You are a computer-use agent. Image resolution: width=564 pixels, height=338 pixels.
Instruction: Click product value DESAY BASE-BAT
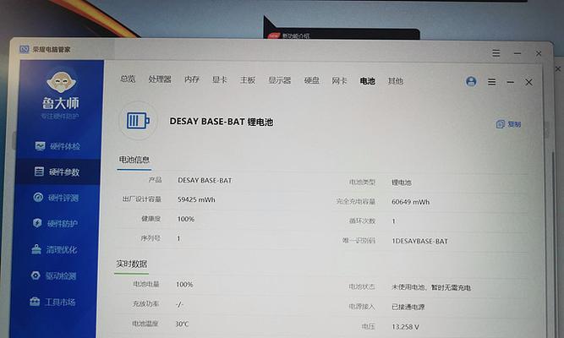205,181
